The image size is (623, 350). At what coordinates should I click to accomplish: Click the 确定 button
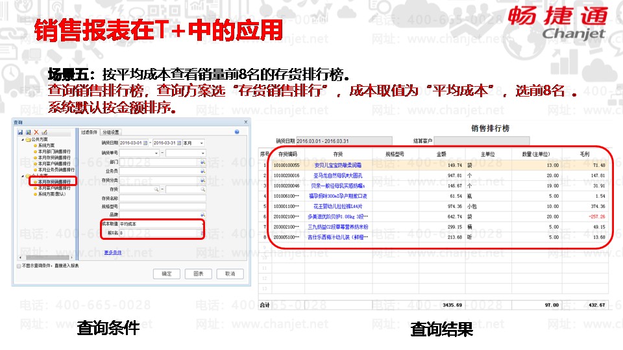point(167,274)
